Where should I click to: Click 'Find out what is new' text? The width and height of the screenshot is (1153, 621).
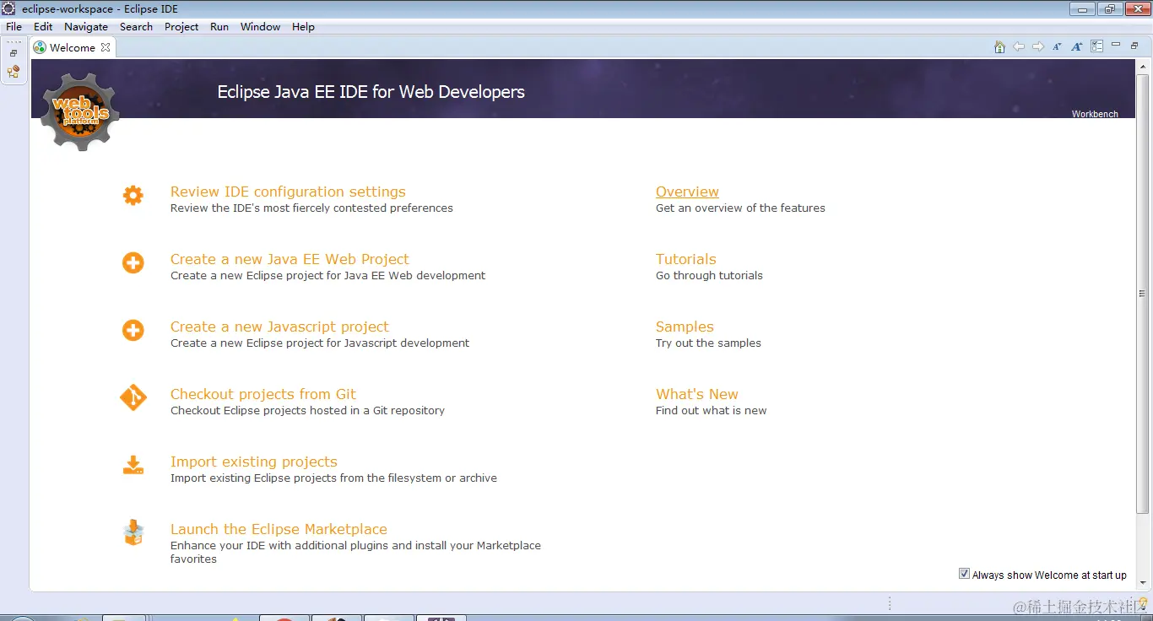pos(712,410)
